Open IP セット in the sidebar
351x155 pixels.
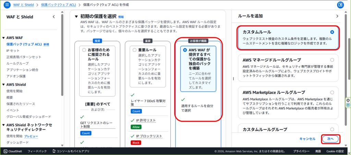point(13,51)
